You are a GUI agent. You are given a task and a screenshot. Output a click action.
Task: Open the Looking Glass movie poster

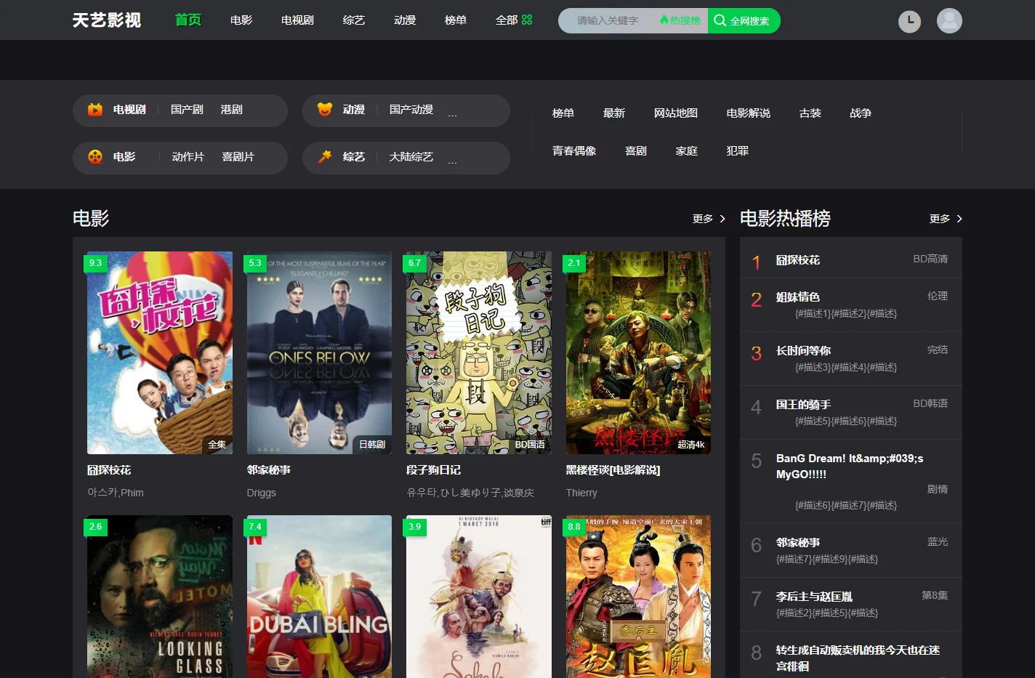click(160, 597)
